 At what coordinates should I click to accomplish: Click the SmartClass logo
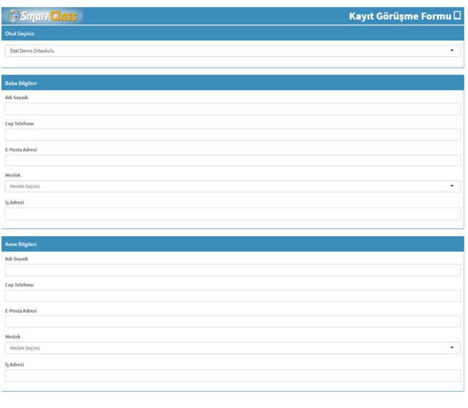[x=42, y=16]
